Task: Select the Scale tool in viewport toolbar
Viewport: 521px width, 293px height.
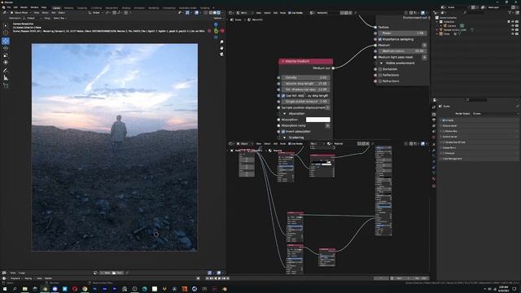Action: (x=6, y=55)
